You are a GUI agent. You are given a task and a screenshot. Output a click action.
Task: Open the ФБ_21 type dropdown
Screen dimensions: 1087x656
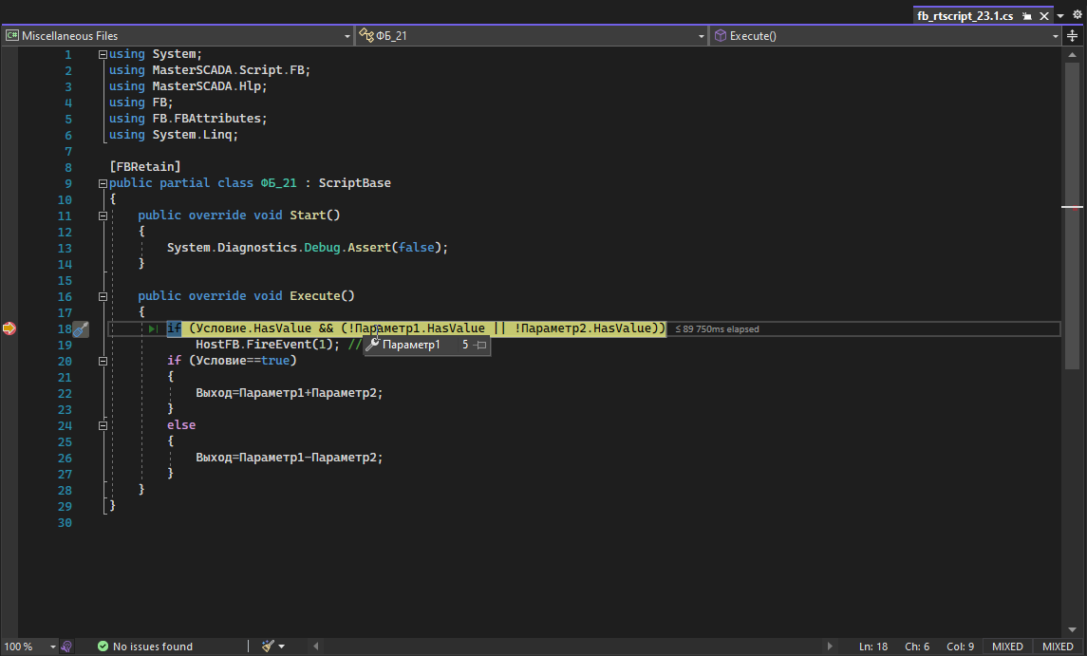(701, 36)
